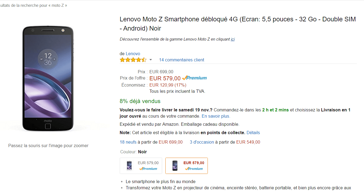Open the '18 neufs' offers link

tap(128, 142)
